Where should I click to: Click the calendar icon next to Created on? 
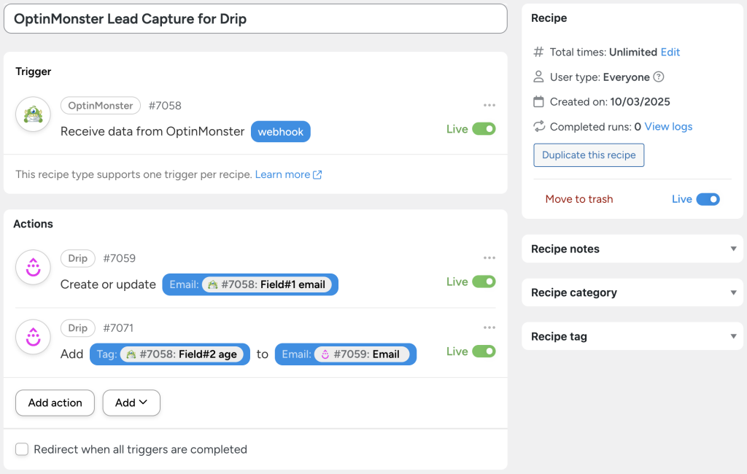[538, 101]
